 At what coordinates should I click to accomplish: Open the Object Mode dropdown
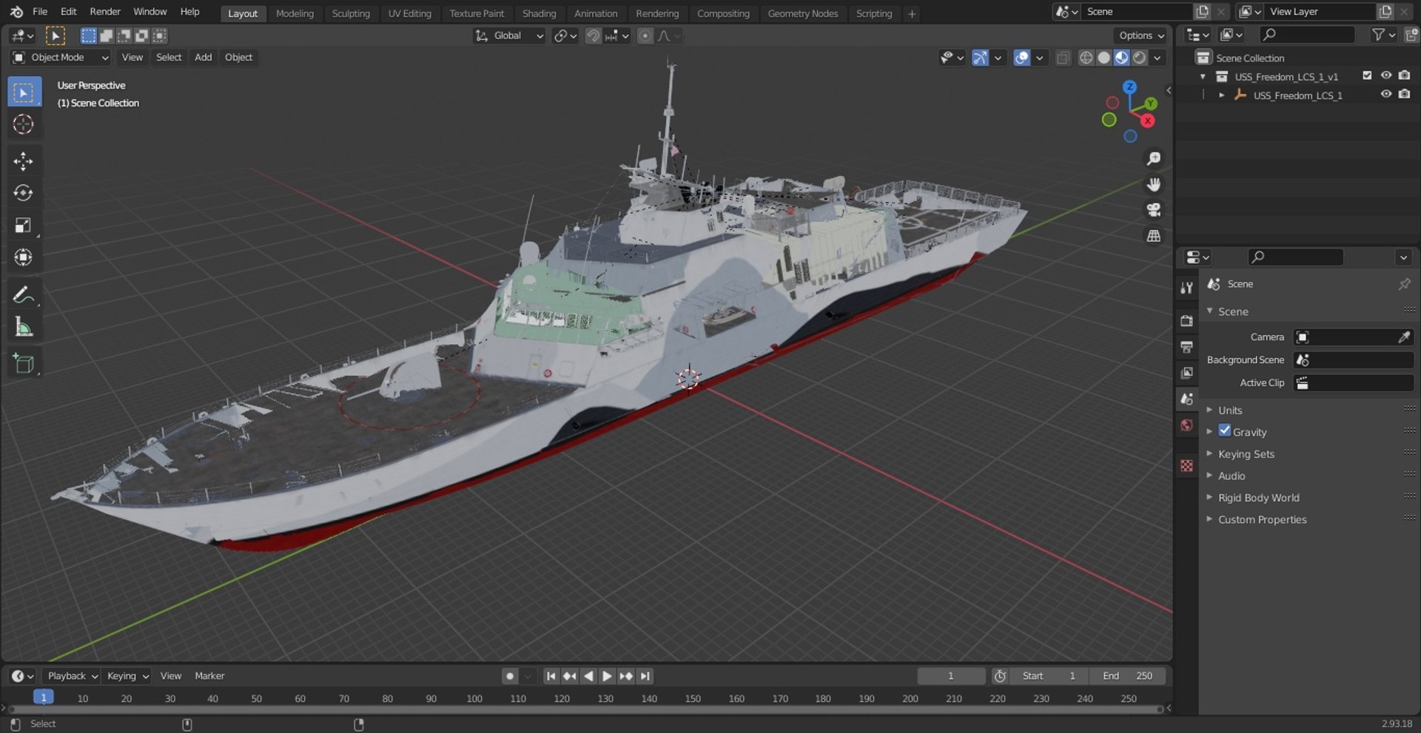pos(61,58)
